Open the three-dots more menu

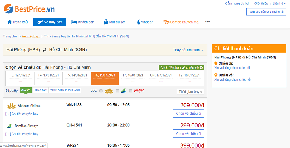pos(207,22)
